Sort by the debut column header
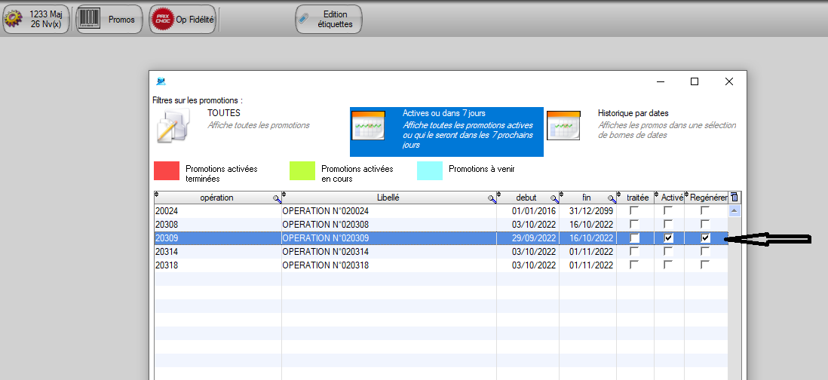Screen dimensions: 828x380 pyautogui.click(x=525, y=198)
